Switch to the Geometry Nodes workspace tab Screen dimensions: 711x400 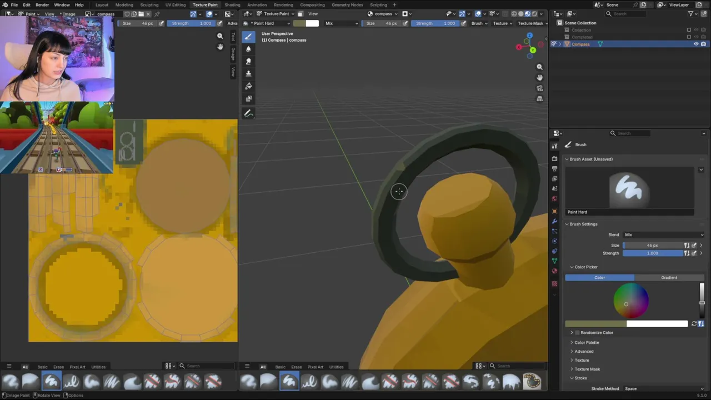point(347,5)
